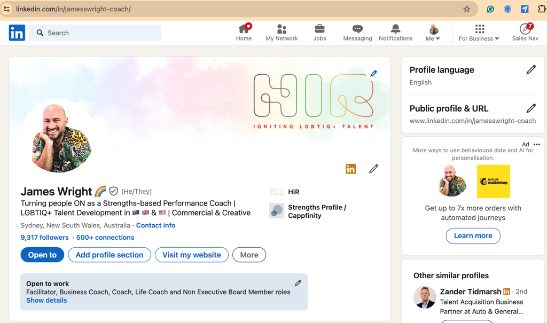
Task: Click inside the Search field
Action: click(96, 33)
